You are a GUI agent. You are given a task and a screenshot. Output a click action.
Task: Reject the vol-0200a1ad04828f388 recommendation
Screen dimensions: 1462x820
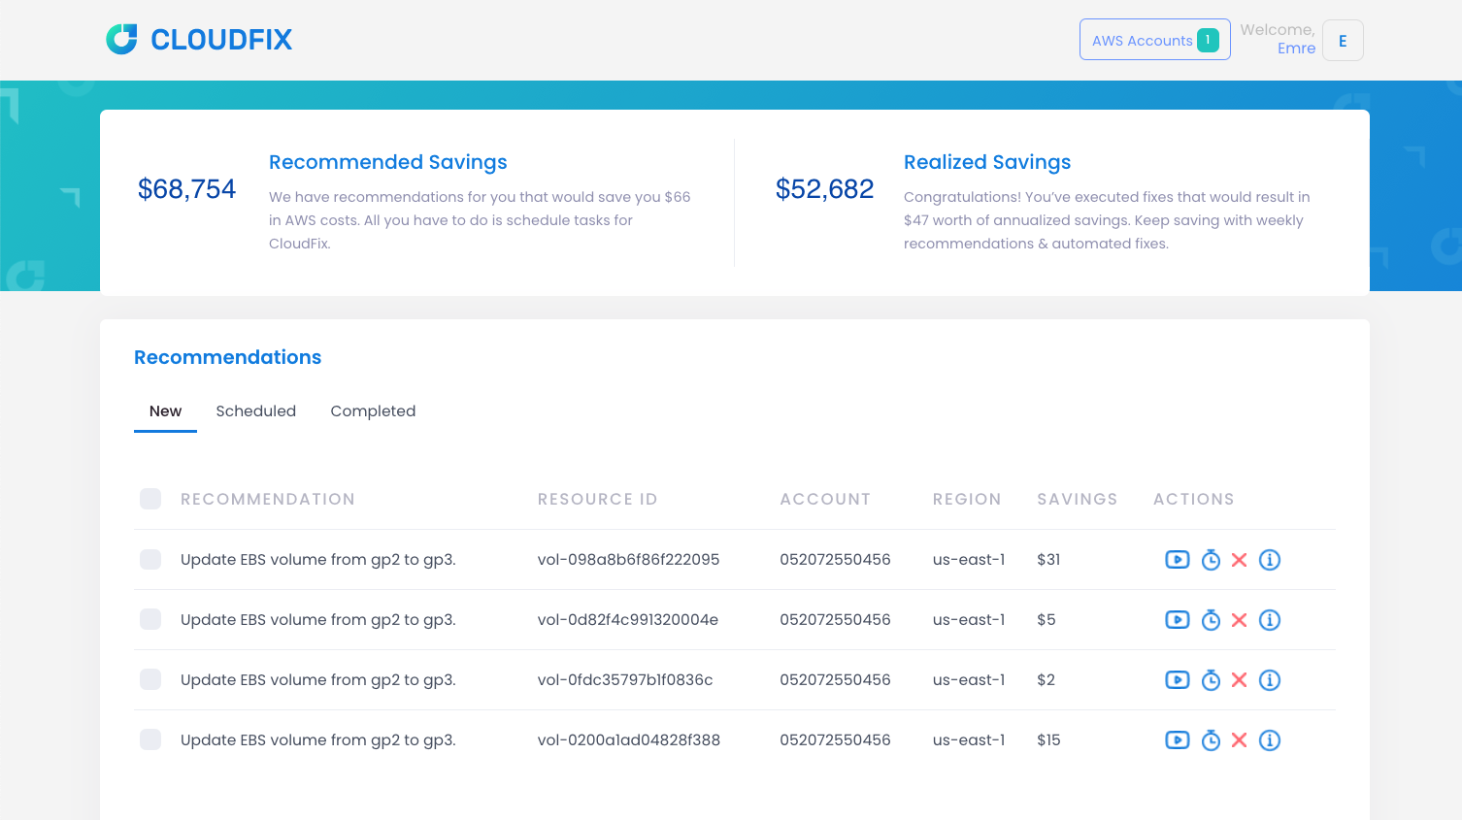(x=1239, y=740)
